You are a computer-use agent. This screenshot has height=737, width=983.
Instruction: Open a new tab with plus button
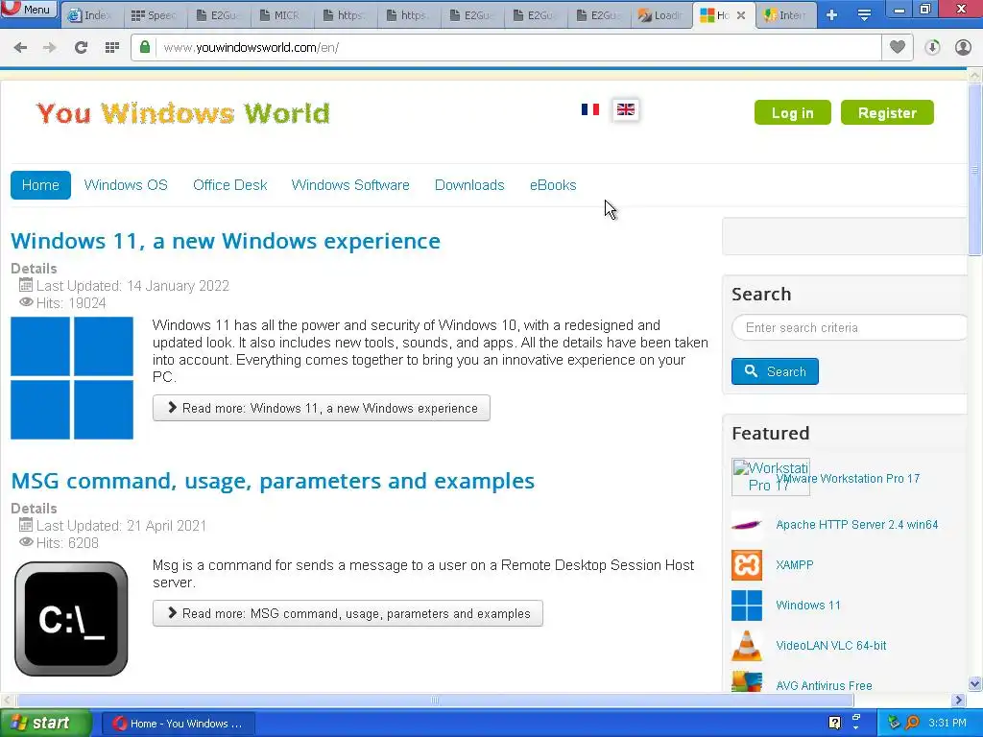832,15
